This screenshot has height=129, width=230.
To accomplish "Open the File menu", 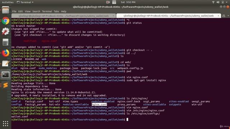I will point(14,11).
